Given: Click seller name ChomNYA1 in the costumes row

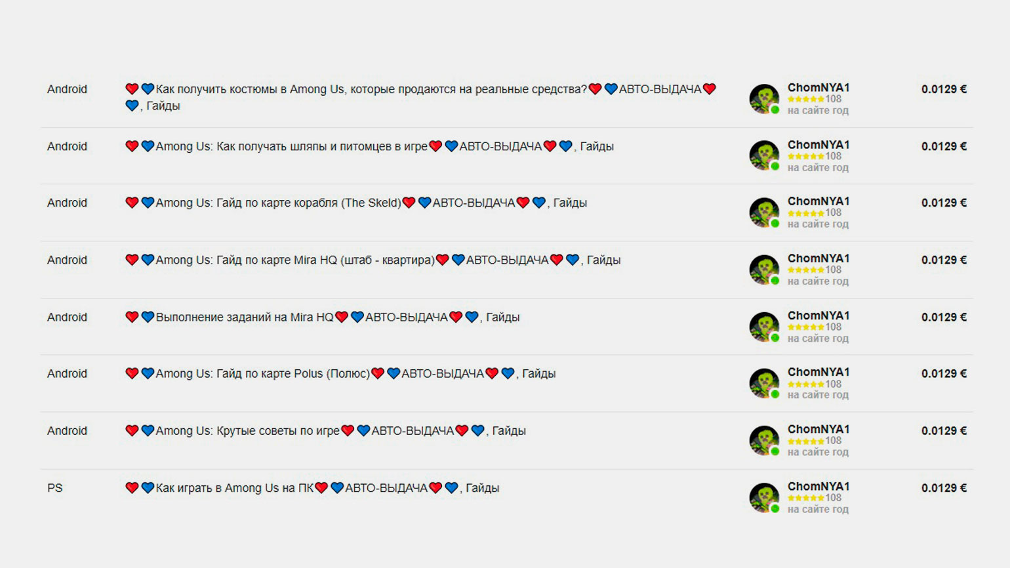Looking at the screenshot, I should coord(818,87).
